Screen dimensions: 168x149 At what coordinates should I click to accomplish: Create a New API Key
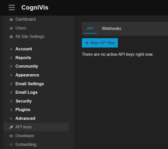(100, 43)
